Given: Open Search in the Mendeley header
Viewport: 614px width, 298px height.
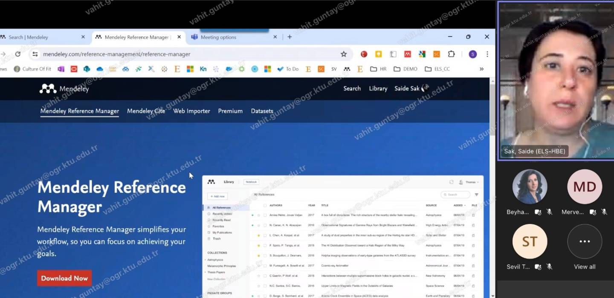Looking at the screenshot, I should 352,89.
